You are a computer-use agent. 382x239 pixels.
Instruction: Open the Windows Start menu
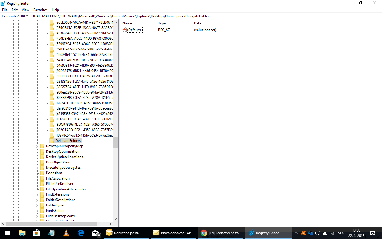tap(7, 233)
